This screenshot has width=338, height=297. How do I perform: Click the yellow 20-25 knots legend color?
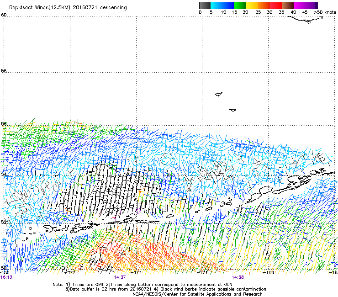(252, 5)
